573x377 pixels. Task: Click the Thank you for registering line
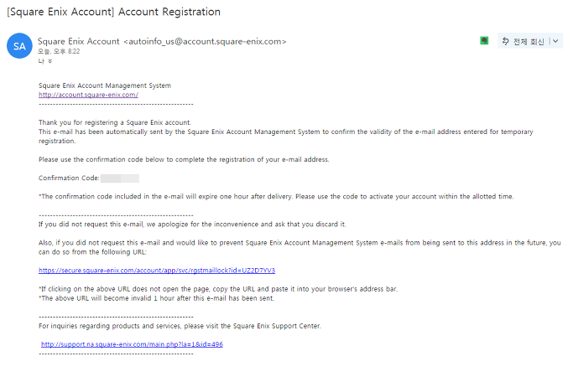[x=115, y=122]
